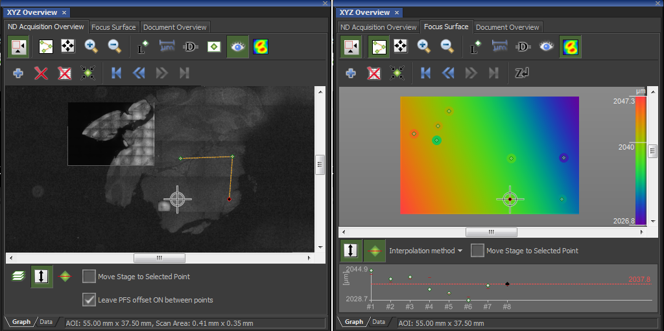Click previous point double-arrow in right panel
The image size is (664, 331).
tap(449, 73)
